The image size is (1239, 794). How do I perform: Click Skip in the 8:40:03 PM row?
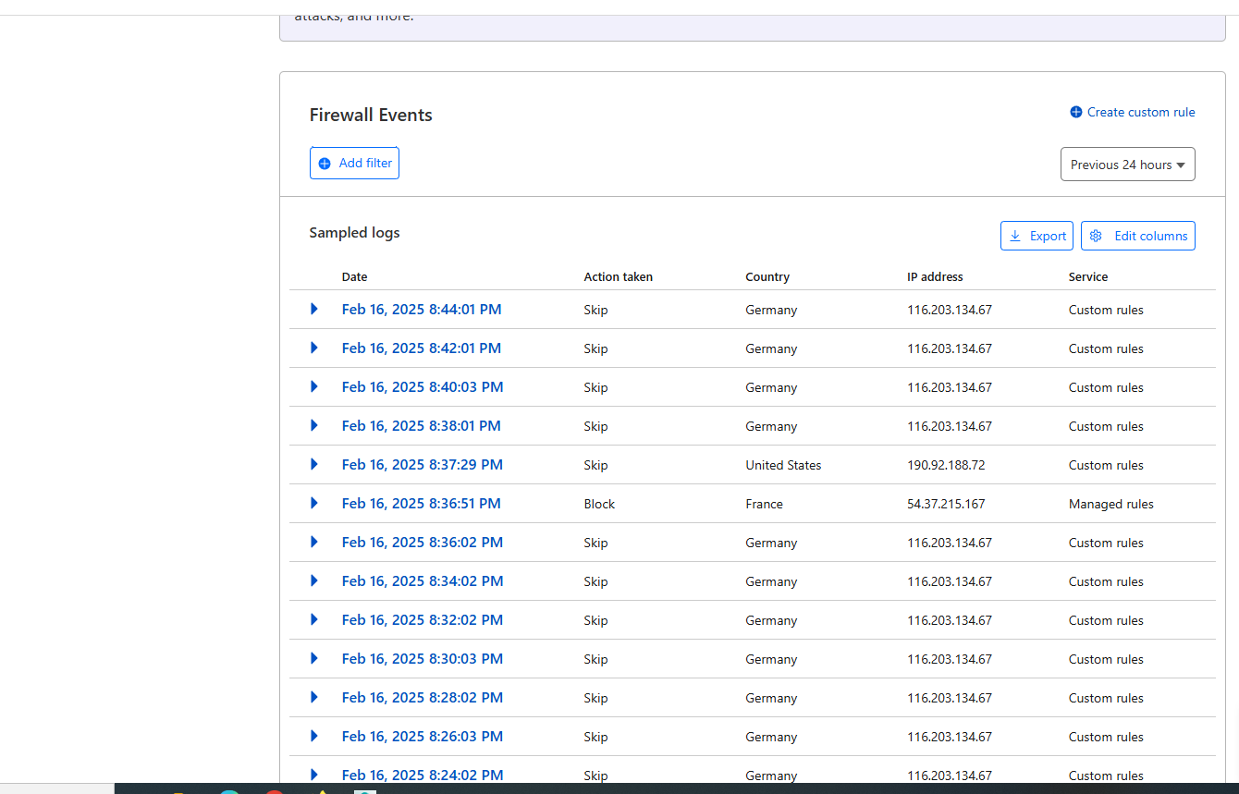tap(595, 387)
